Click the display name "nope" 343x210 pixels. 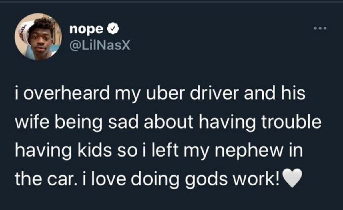pyautogui.click(x=86, y=29)
